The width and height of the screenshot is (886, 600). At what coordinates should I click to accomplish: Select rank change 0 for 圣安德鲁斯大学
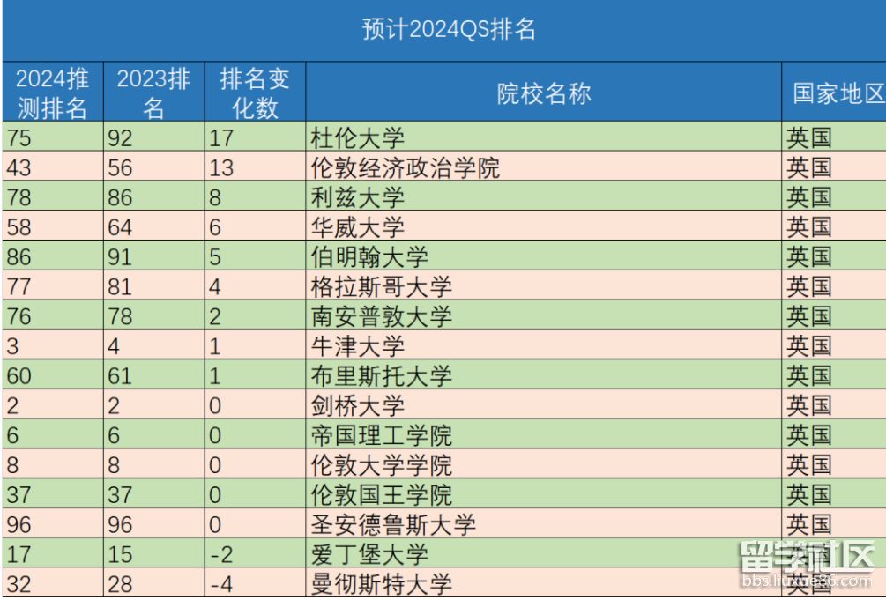(215, 525)
